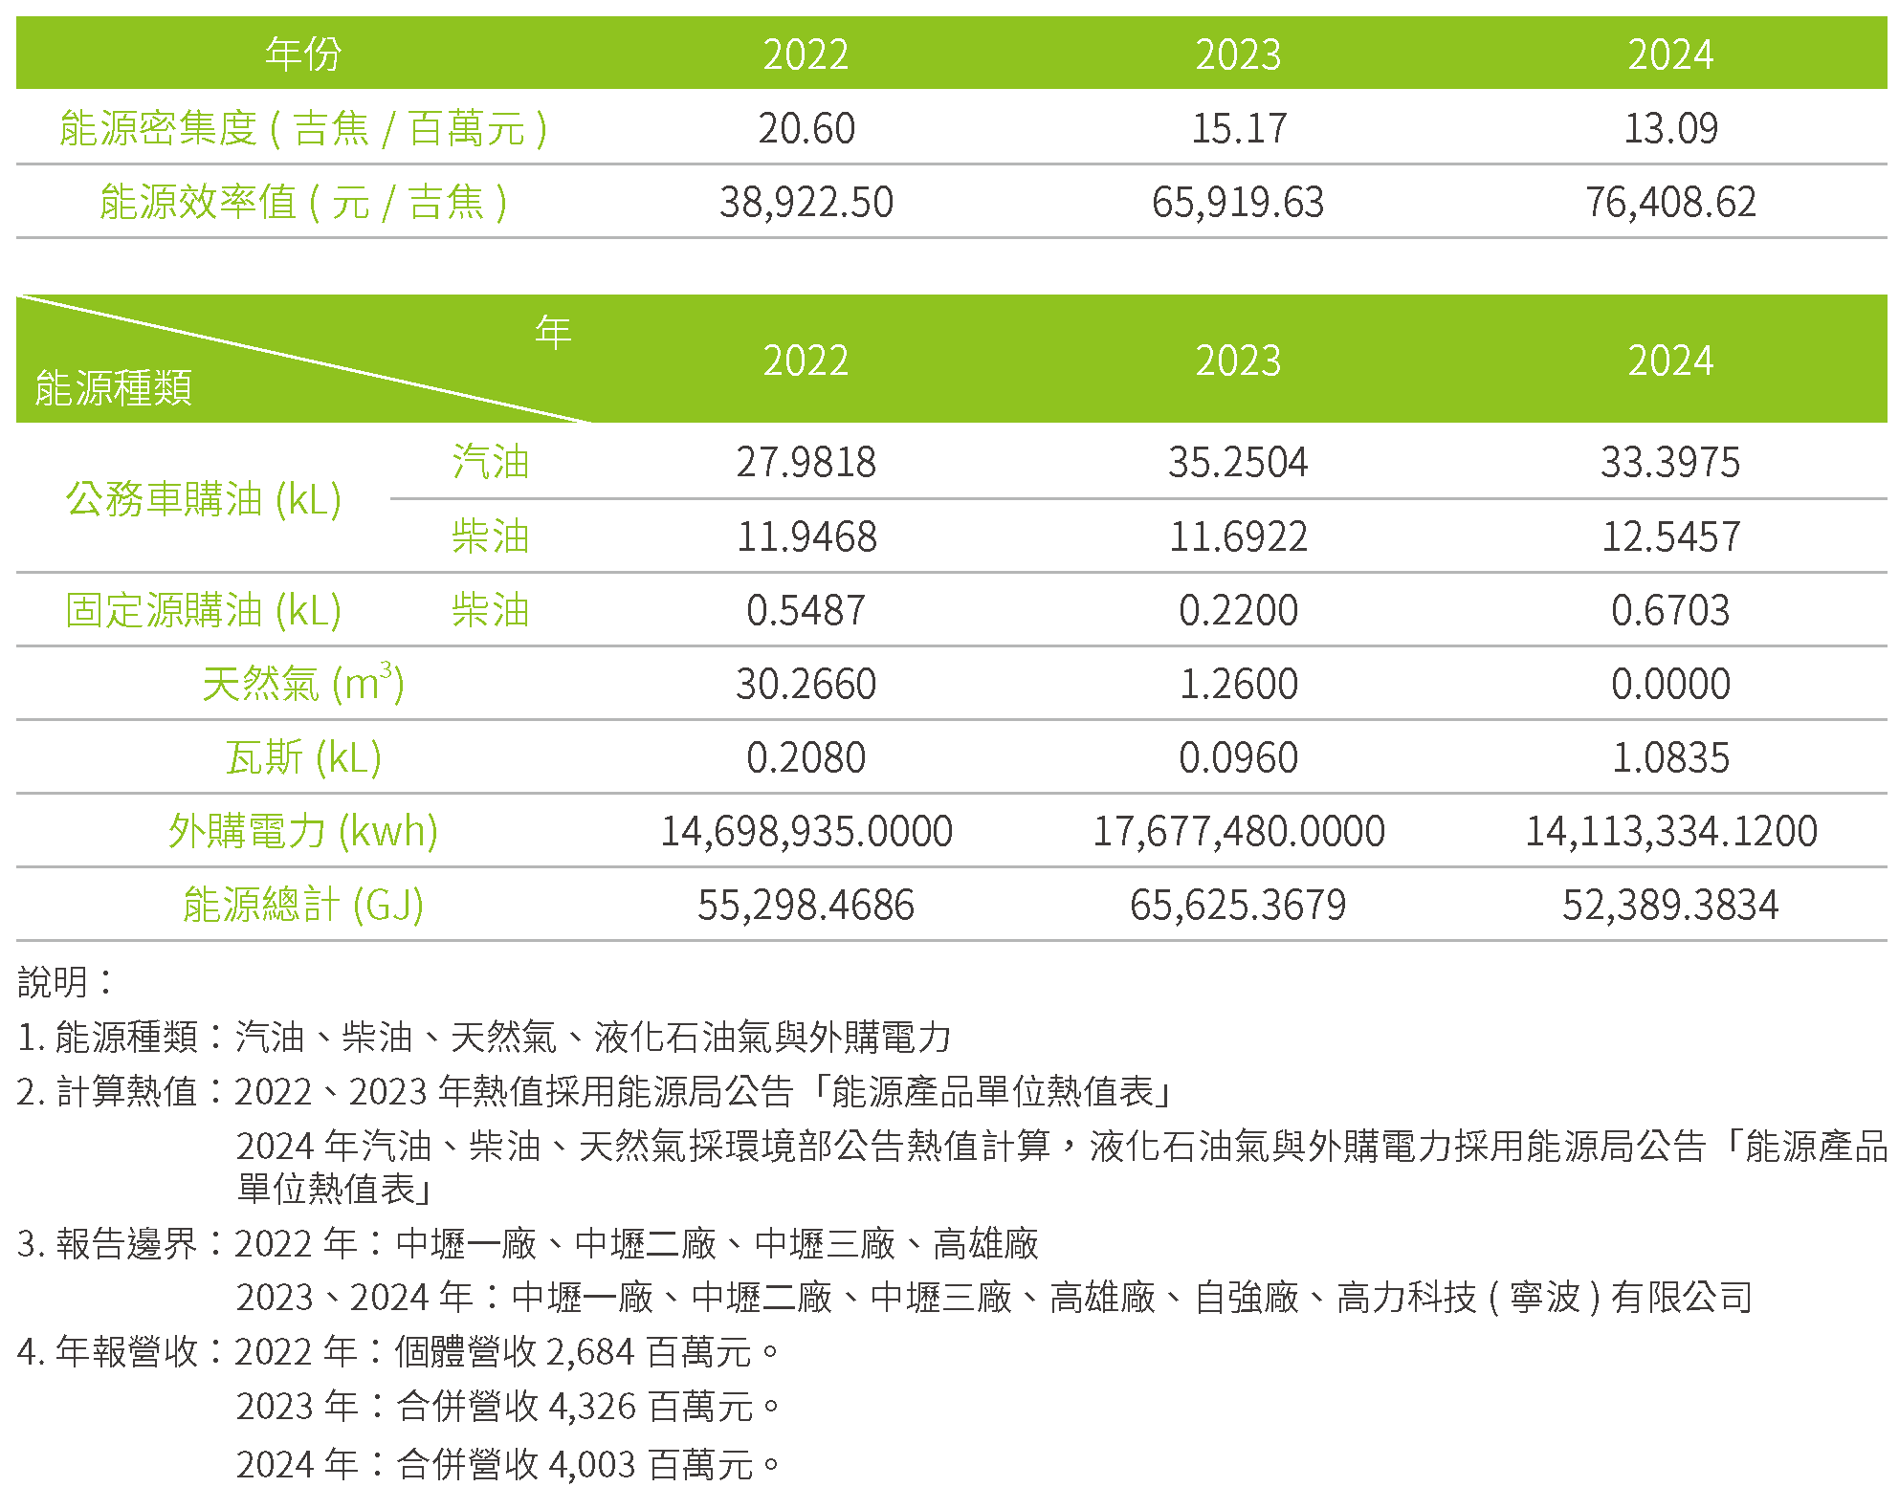Click the 固定源購油 (kL) label

(x=204, y=610)
